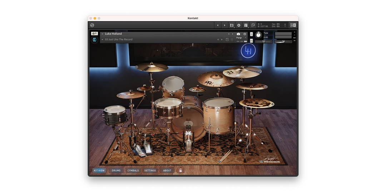Toggle the PV button in instrument header
386x193 pixels.
295,41
